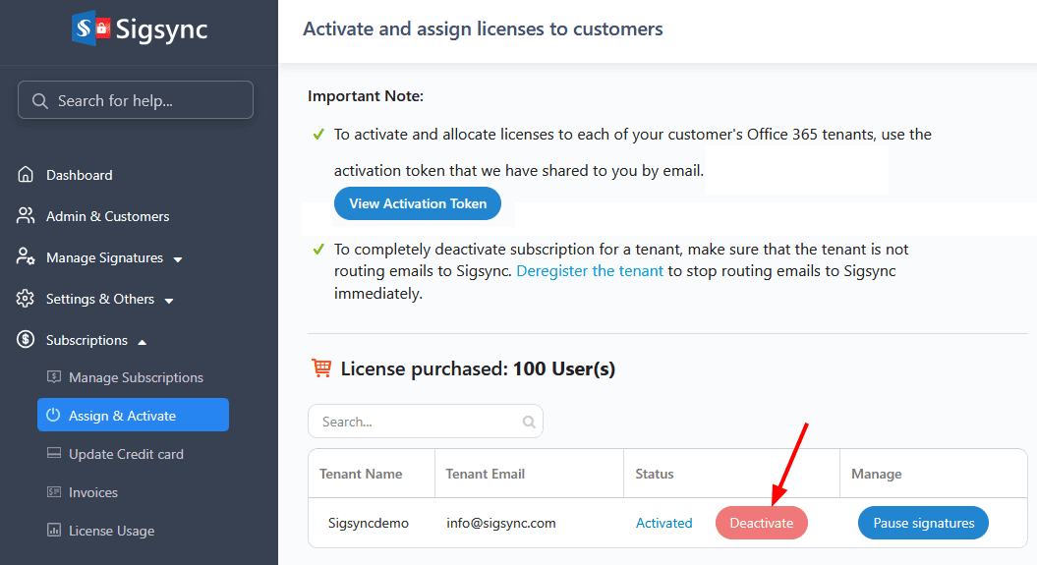Focus the Search for help field
Viewport: 1037px width, 565px height.
[136, 100]
